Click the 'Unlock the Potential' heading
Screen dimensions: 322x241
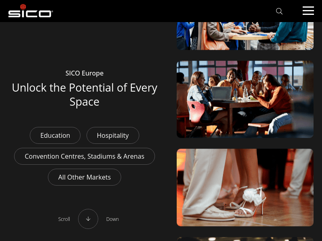click(x=85, y=95)
